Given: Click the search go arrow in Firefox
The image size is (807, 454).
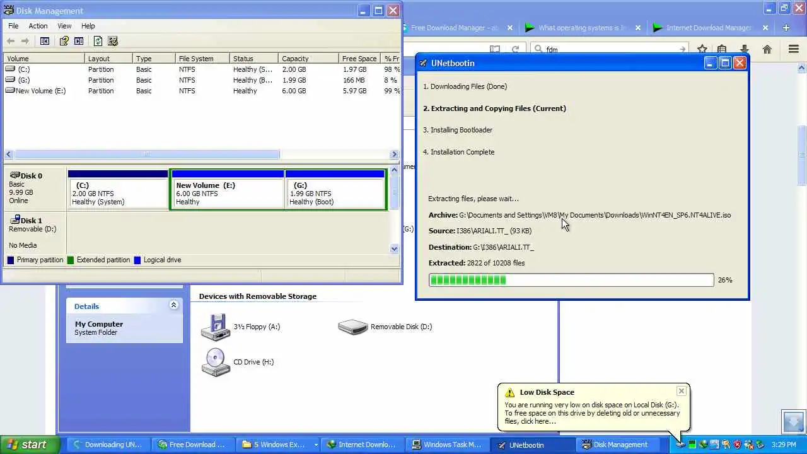Looking at the screenshot, I should pos(682,49).
